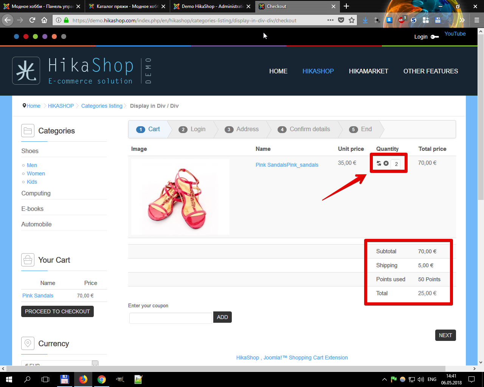Open the page actions three-dots menu
This screenshot has height=387, width=484.
pos(330,20)
